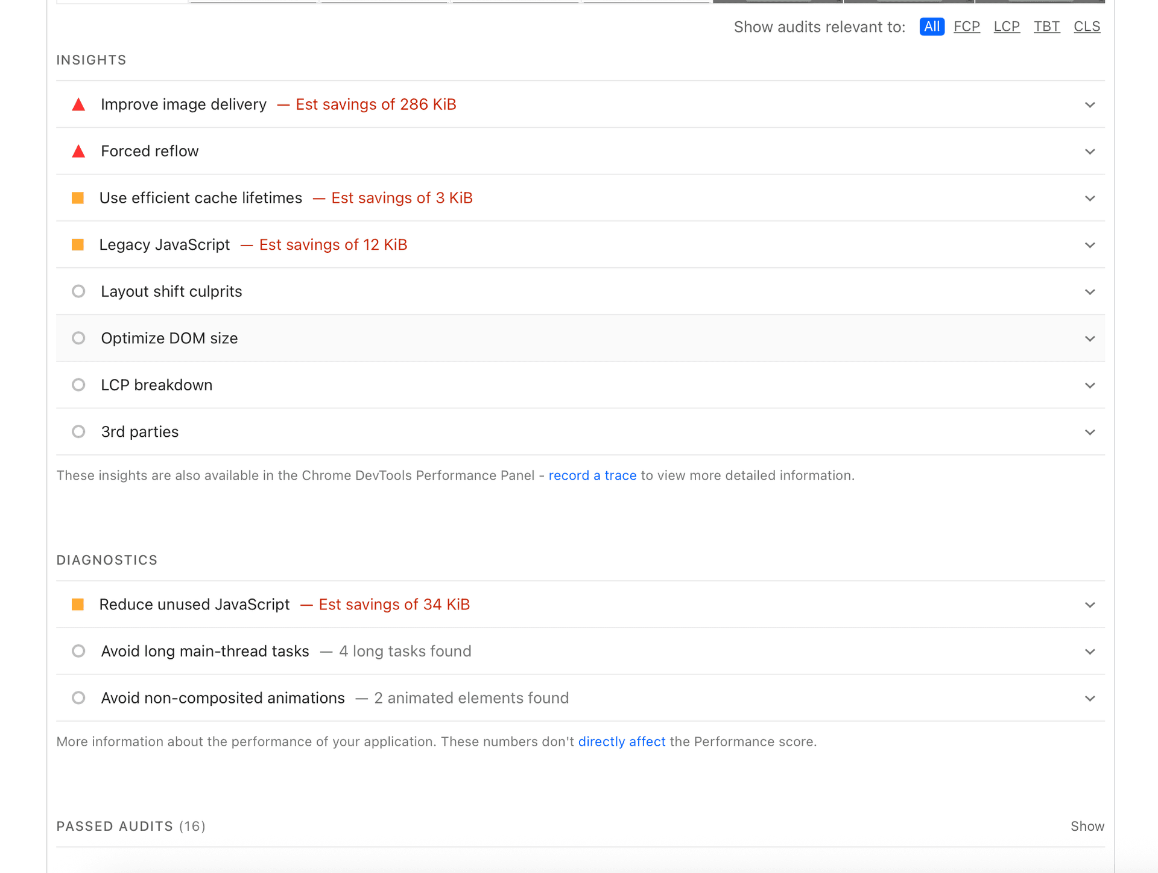Click red triangle icon beside Forced reflow
Viewport: 1158px width, 873px height.
click(x=78, y=151)
